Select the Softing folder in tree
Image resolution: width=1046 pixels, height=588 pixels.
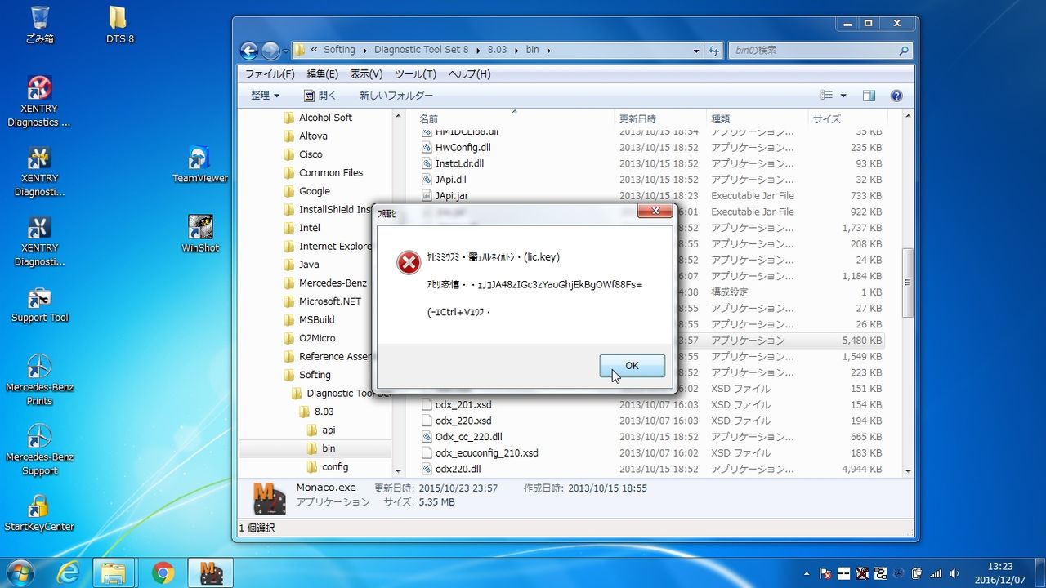(x=315, y=375)
